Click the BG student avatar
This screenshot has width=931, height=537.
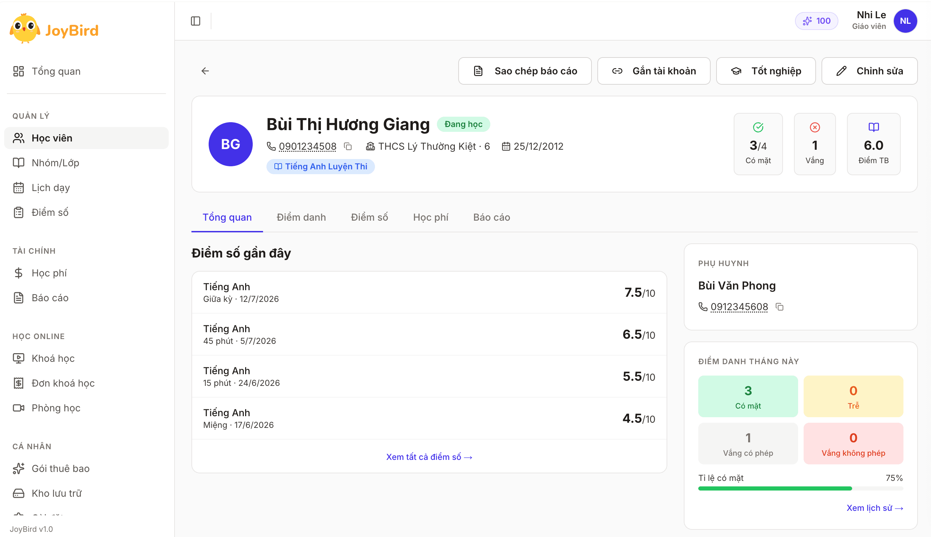point(231,144)
